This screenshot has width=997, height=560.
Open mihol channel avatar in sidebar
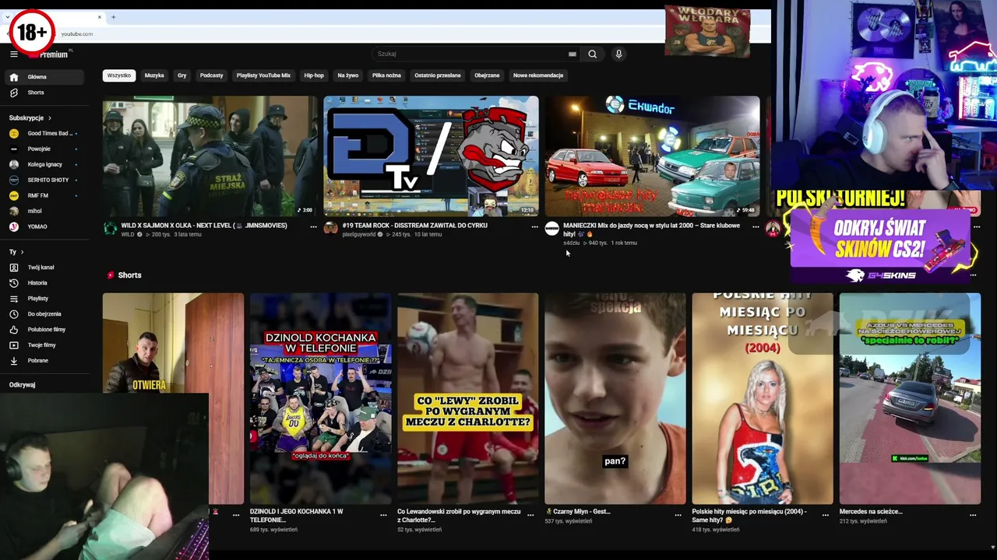click(x=13, y=211)
